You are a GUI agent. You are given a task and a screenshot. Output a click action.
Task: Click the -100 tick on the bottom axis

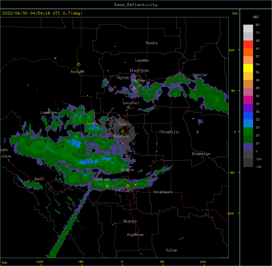[x=39, y=262]
